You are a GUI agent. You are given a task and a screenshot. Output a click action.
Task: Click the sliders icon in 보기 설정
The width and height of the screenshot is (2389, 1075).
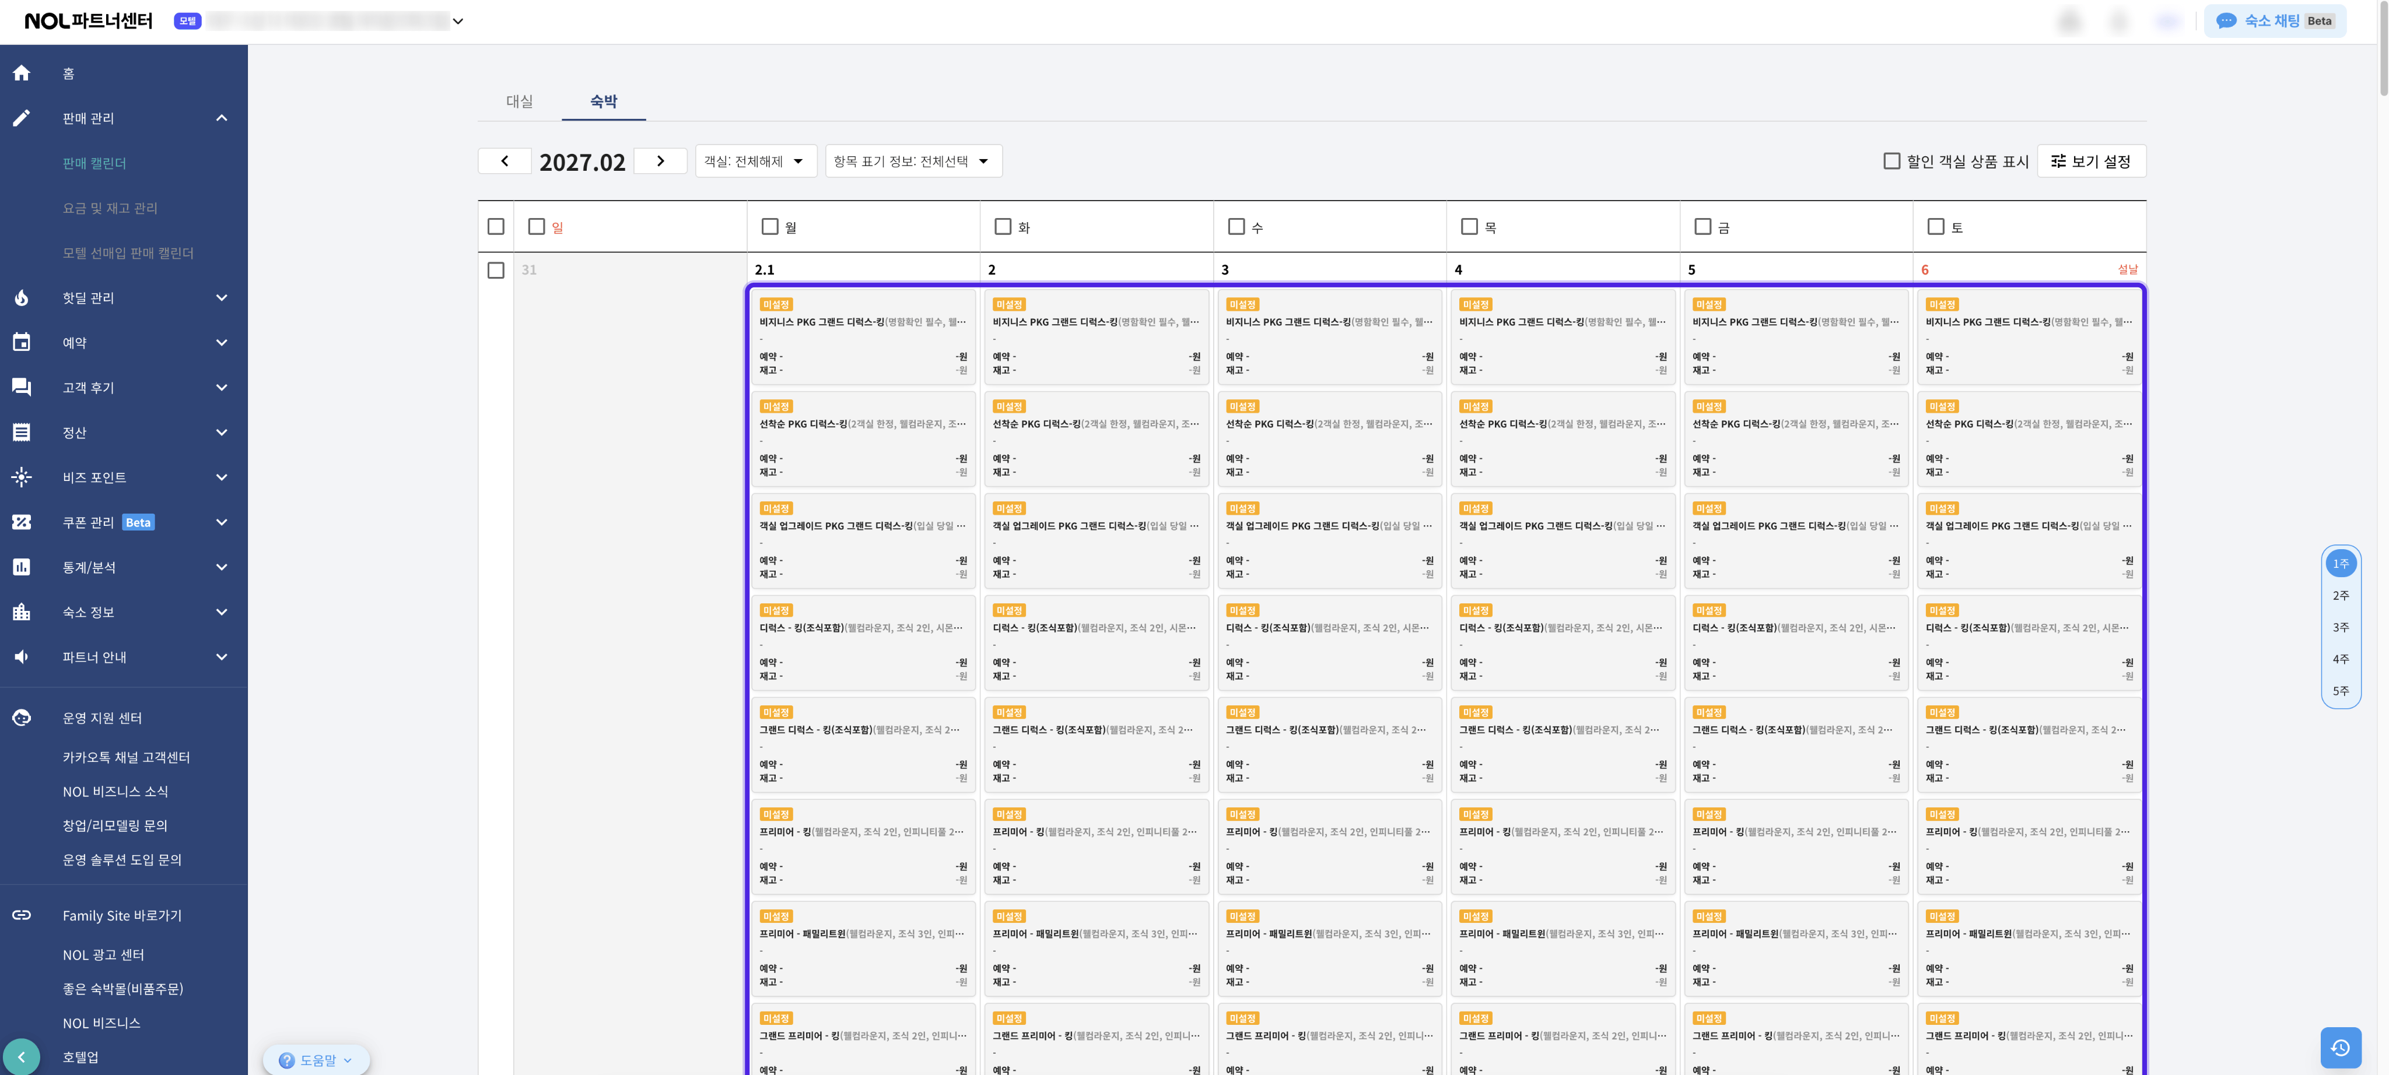2058,161
